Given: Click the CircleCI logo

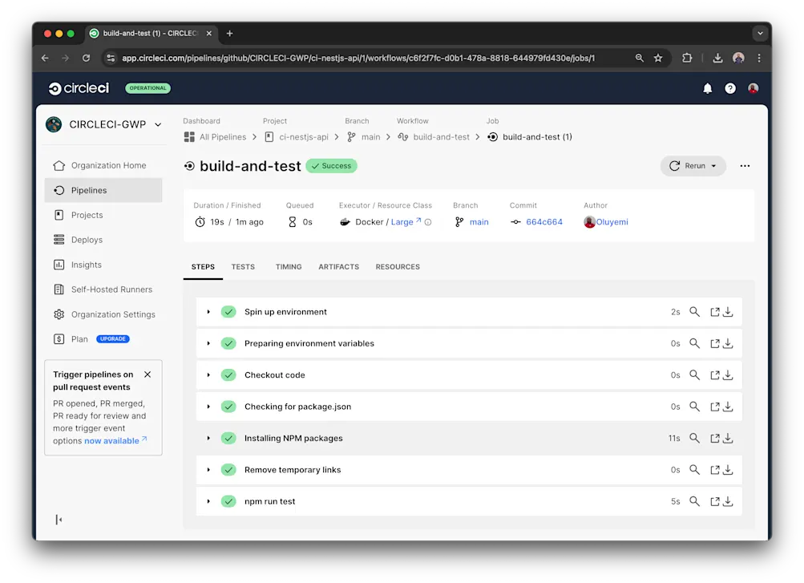Looking at the screenshot, I should (x=79, y=88).
